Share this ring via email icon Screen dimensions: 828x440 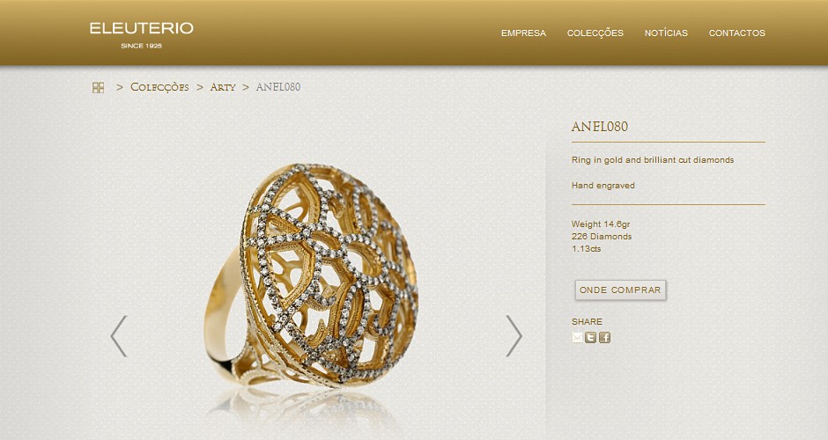pyautogui.click(x=577, y=338)
